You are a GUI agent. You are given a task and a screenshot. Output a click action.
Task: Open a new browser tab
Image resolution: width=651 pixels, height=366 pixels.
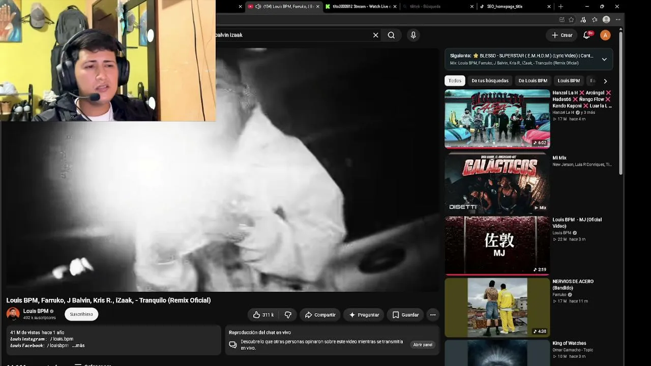pyautogui.click(x=560, y=7)
